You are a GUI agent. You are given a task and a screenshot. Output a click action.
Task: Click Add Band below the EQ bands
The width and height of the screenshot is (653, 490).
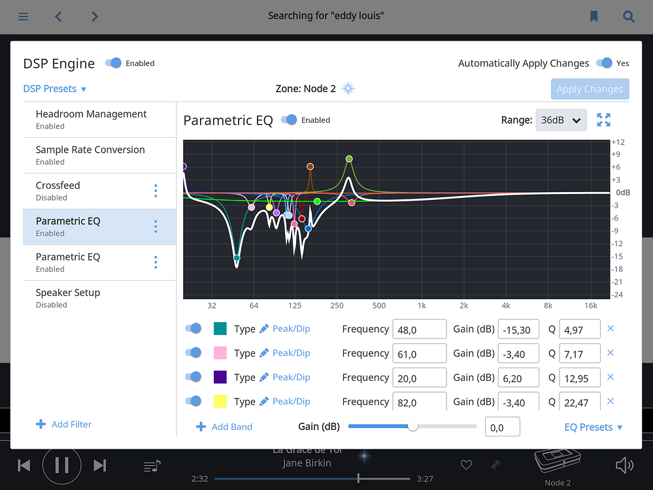click(224, 427)
